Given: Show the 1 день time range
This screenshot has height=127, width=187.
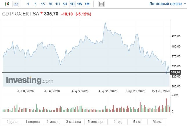Looking at the screenshot, I should 12,121.
